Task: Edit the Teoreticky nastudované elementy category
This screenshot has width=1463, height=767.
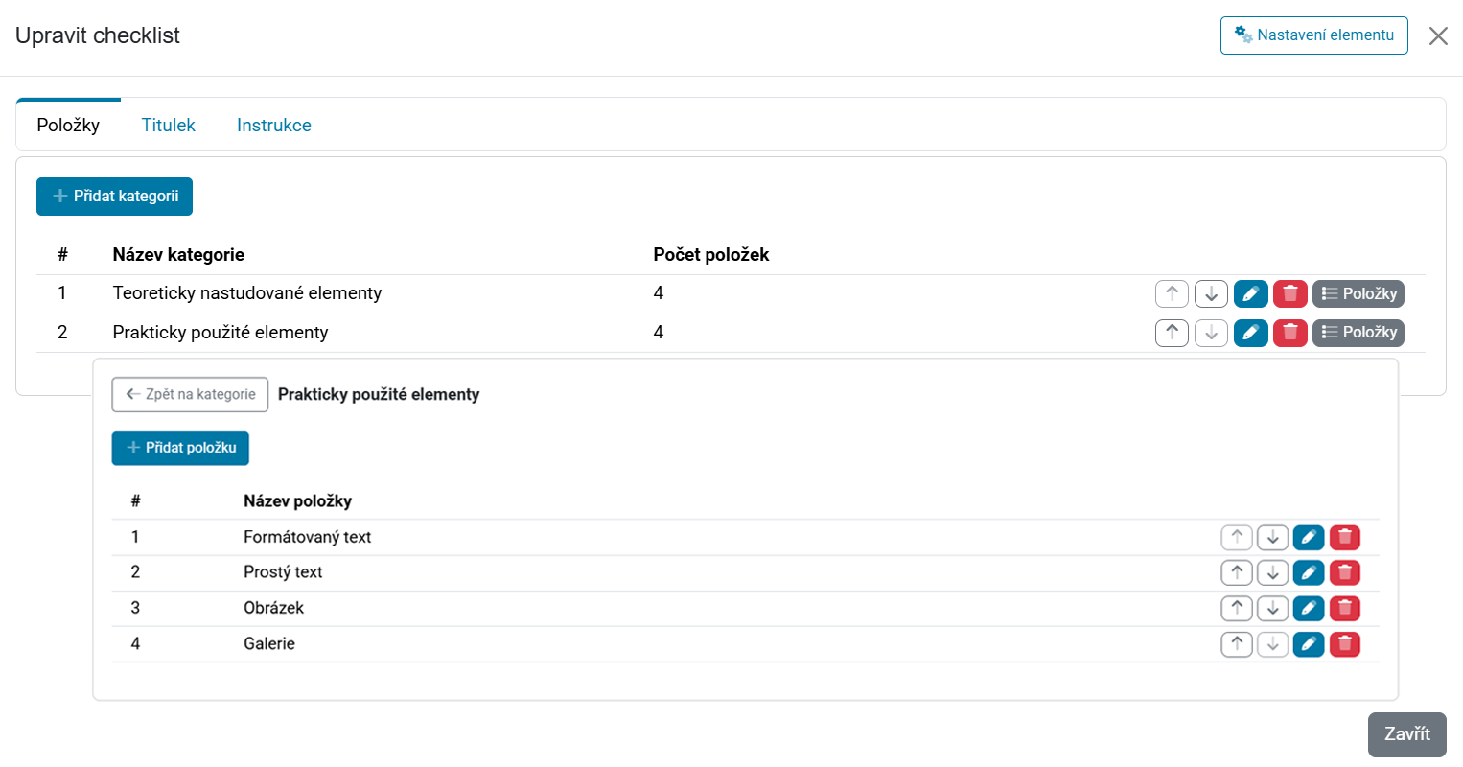Action: 1251,293
